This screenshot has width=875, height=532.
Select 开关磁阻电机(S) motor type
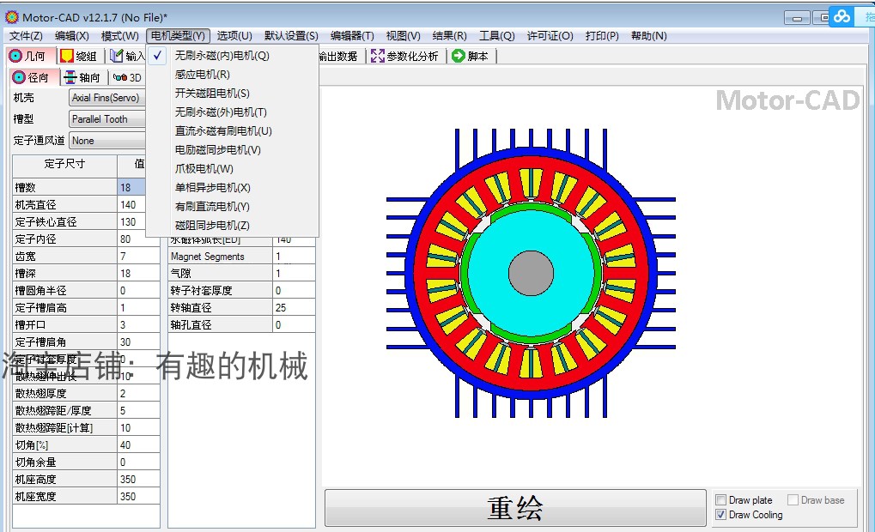pos(232,94)
